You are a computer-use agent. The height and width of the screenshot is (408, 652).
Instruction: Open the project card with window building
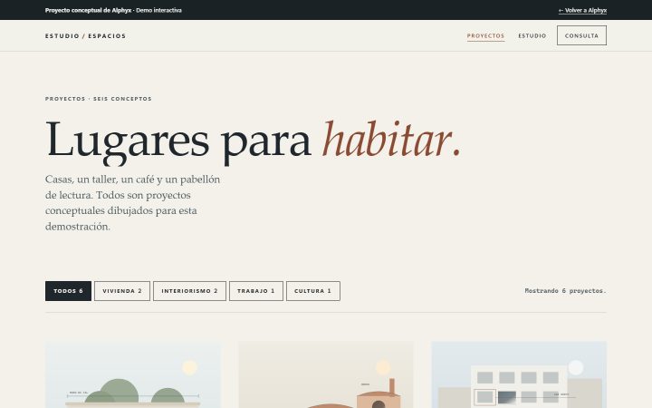519,374
